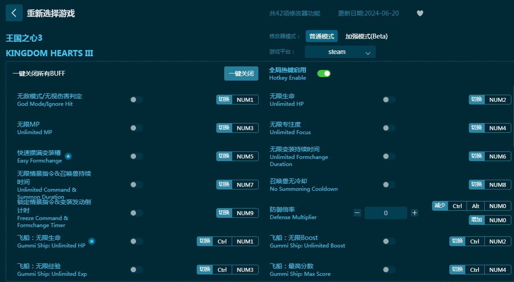
Task: Select the 普通模式 mode tab
Action: click(x=322, y=36)
